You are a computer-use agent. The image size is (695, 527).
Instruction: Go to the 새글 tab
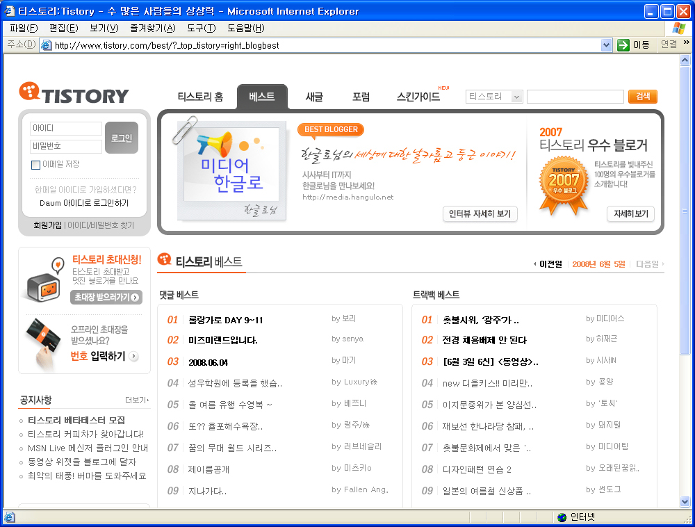314,97
